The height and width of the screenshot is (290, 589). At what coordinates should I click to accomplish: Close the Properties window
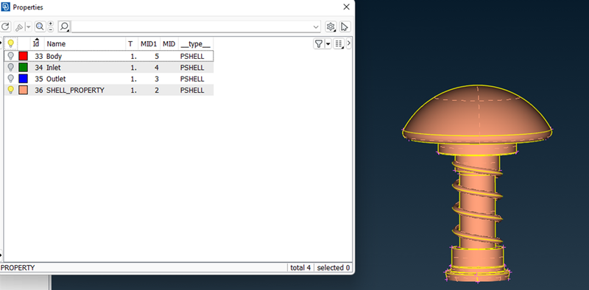(346, 7)
